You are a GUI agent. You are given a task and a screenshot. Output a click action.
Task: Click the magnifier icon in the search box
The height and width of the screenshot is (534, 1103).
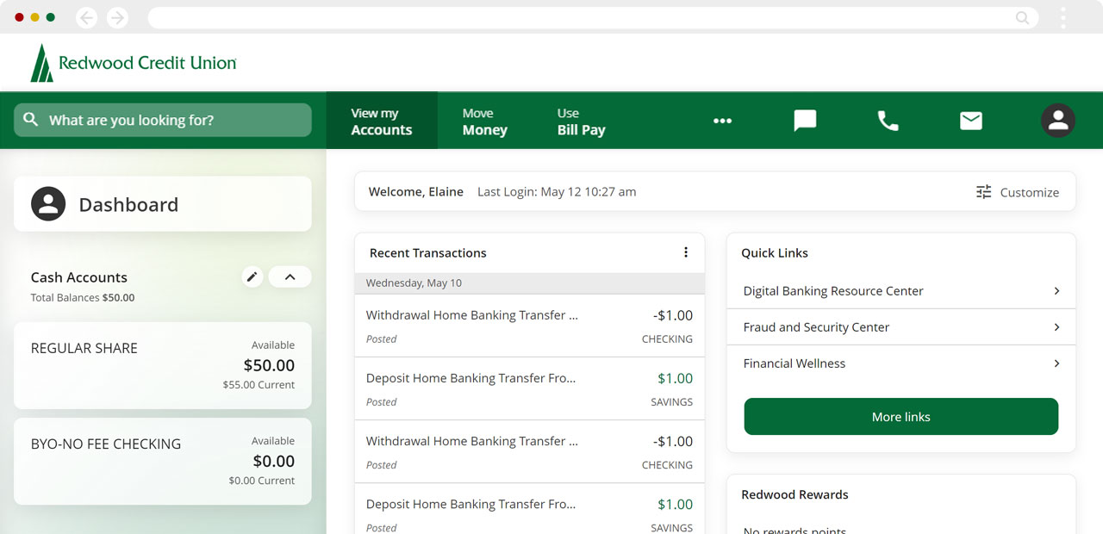coord(31,120)
